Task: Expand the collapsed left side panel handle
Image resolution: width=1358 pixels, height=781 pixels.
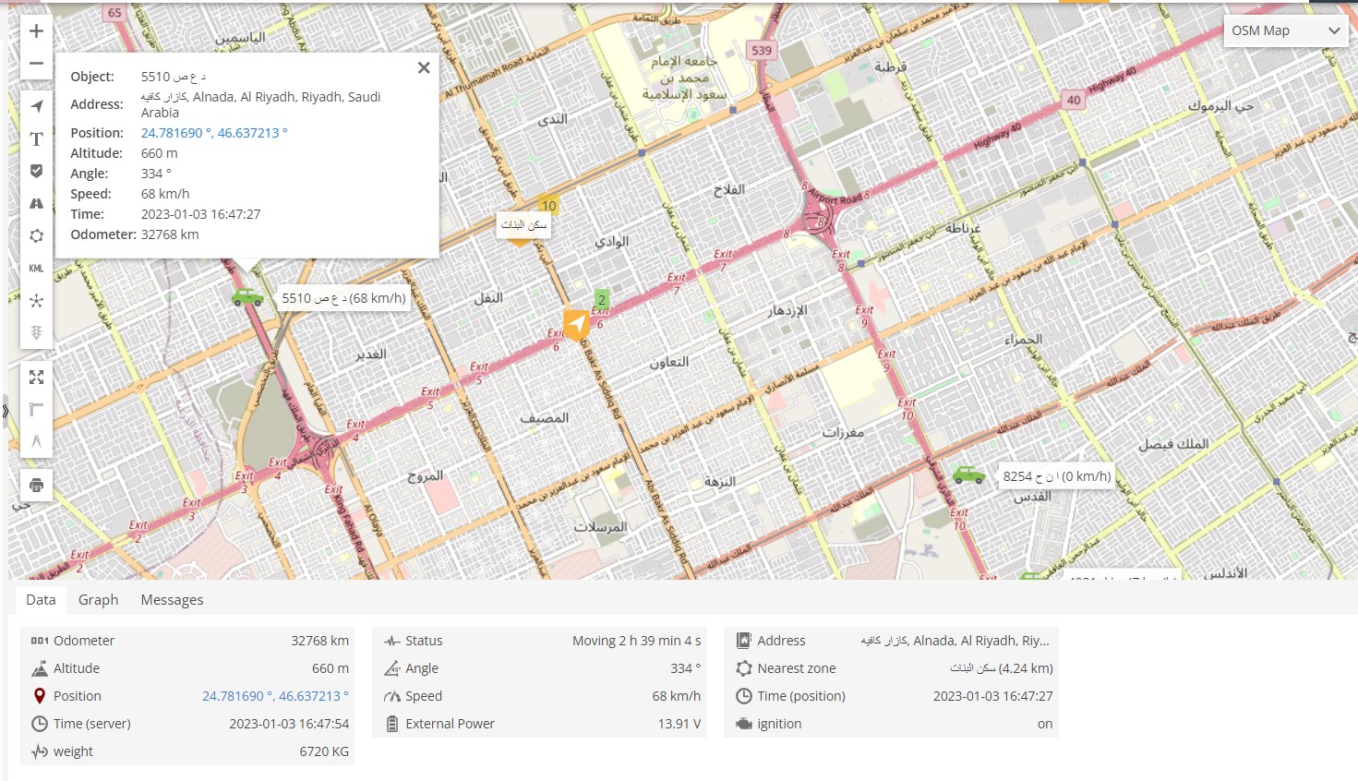Action: [5, 411]
